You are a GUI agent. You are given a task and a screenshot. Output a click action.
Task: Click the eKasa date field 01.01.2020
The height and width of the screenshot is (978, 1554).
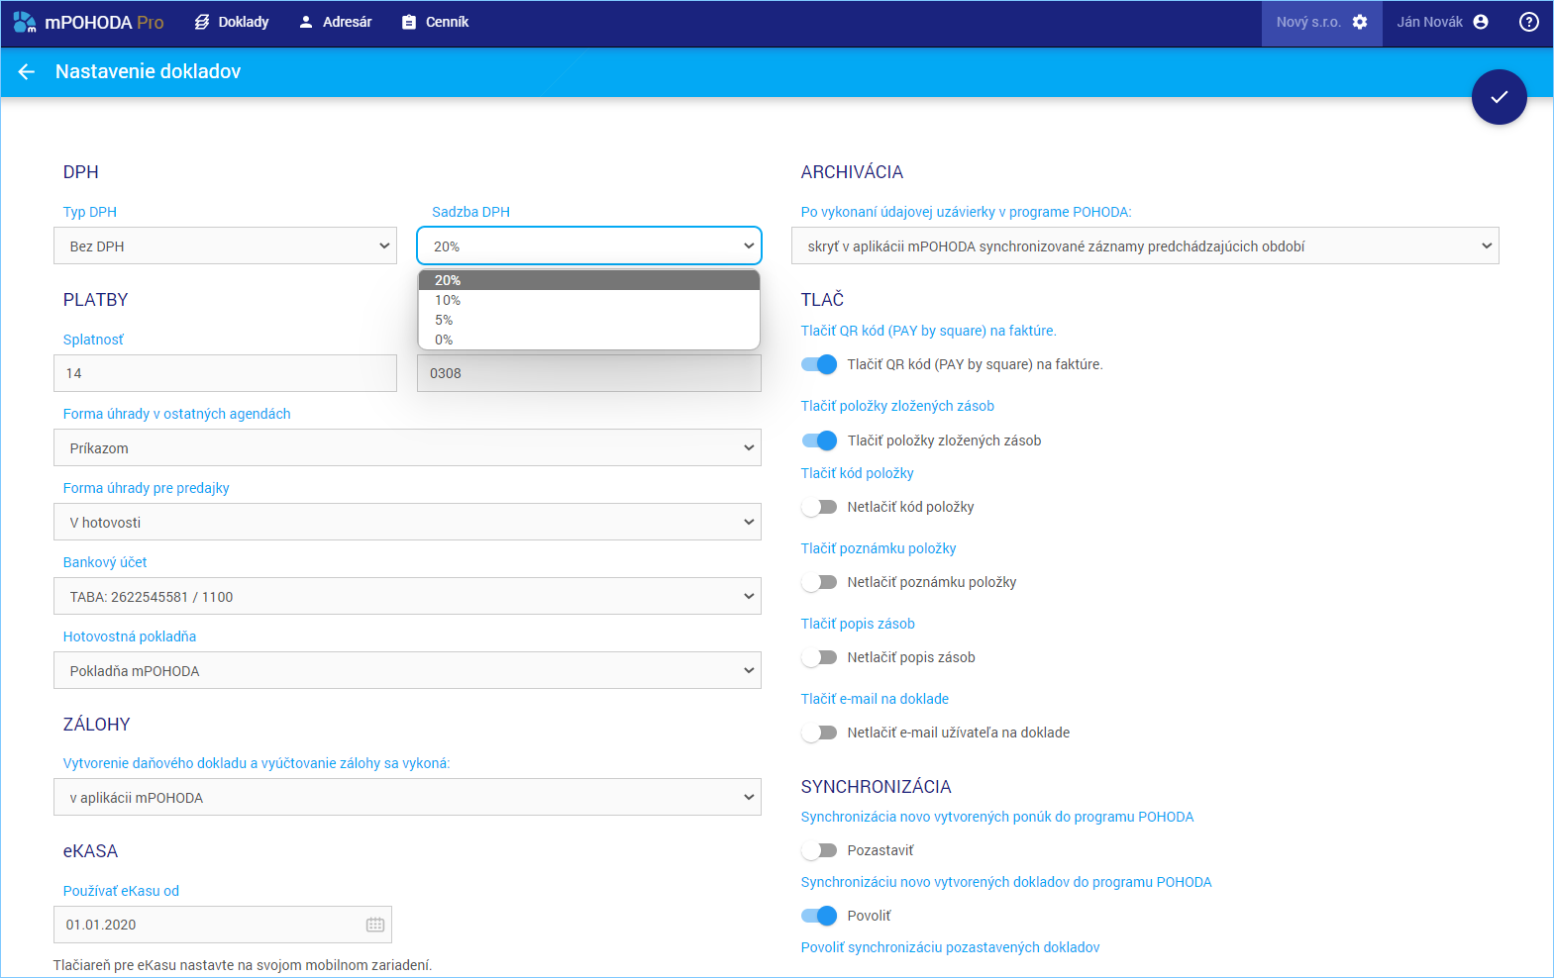point(223,925)
